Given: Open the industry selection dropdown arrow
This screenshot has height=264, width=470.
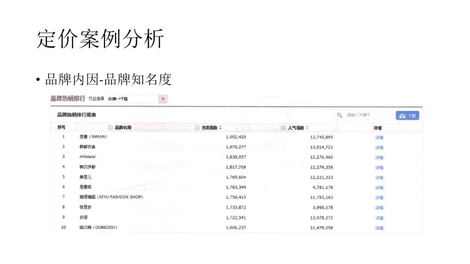Looking at the screenshot, I should 163,99.
